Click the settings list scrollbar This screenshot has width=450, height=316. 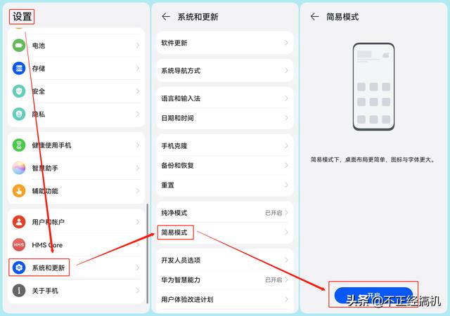pyautogui.click(x=148, y=254)
